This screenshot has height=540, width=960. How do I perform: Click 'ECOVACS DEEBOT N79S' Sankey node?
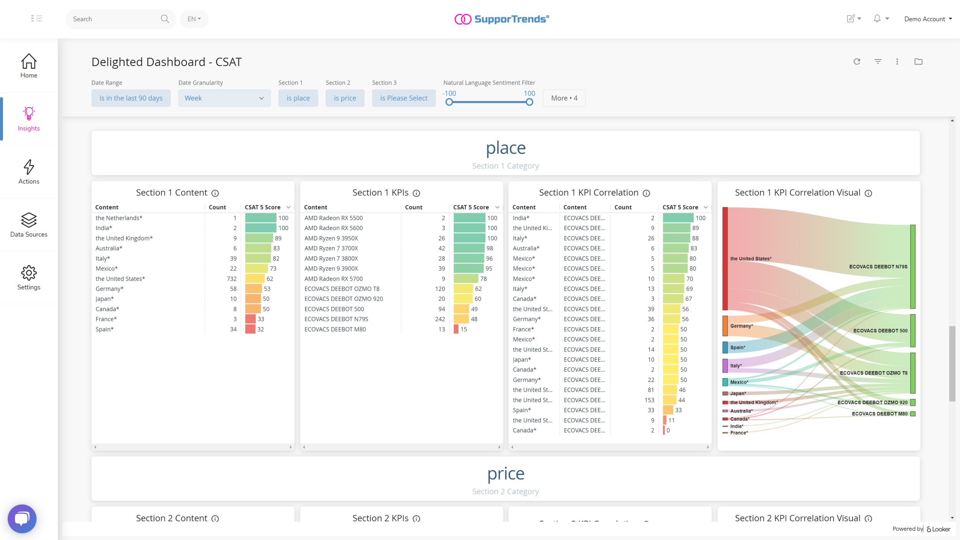(x=913, y=267)
